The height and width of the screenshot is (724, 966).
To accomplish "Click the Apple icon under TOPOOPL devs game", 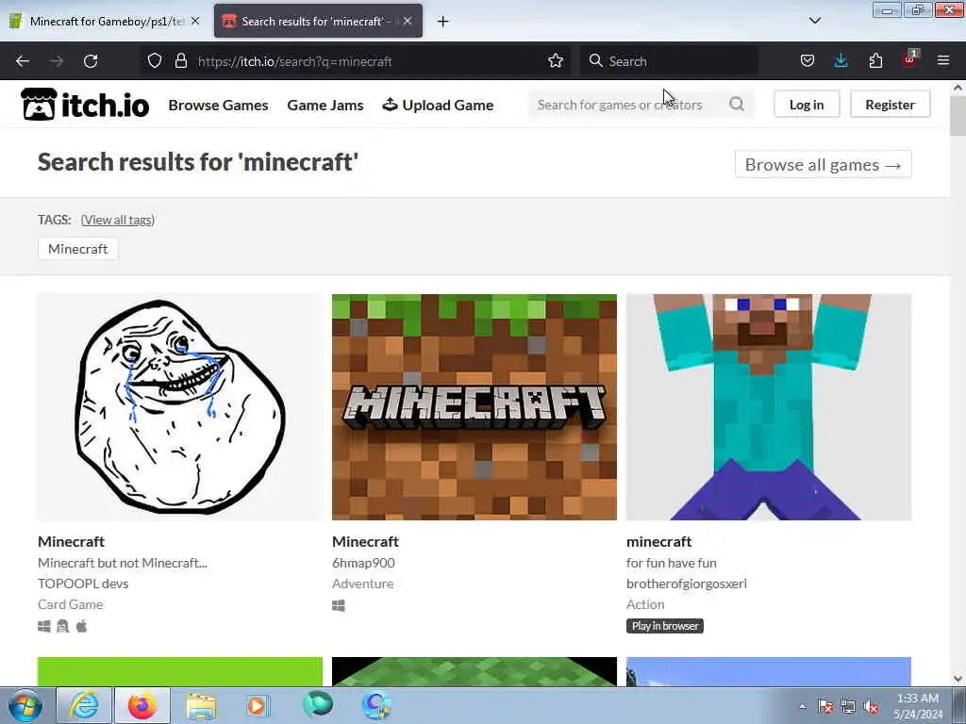I will point(81,626).
